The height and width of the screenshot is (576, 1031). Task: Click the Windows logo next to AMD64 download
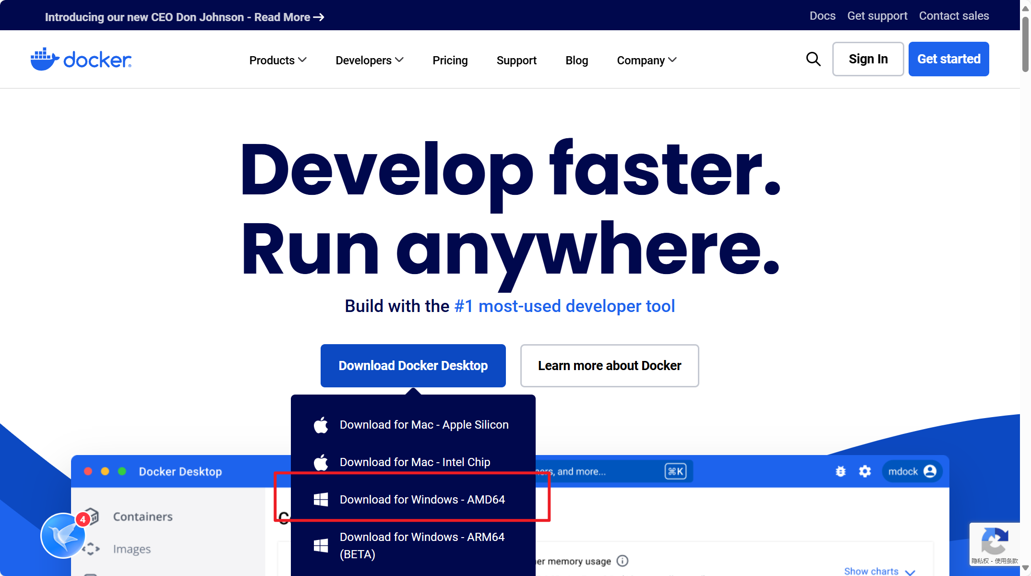pos(321,499)
